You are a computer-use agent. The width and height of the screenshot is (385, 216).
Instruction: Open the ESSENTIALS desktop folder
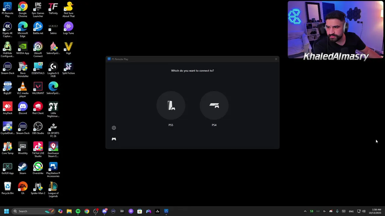pos(38,68)
